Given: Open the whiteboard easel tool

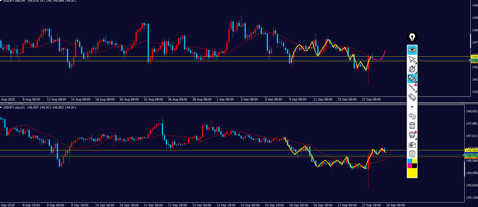Looking at the screenshot, I should [x=412, y=135].
